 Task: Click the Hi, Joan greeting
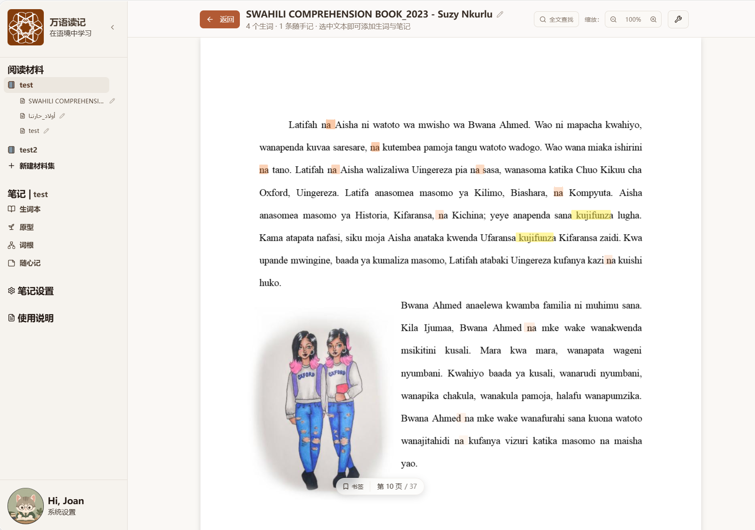pyautogui.click(x=66, y=501)
